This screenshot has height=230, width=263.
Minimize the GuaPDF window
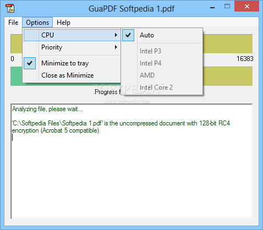[212, 7]
